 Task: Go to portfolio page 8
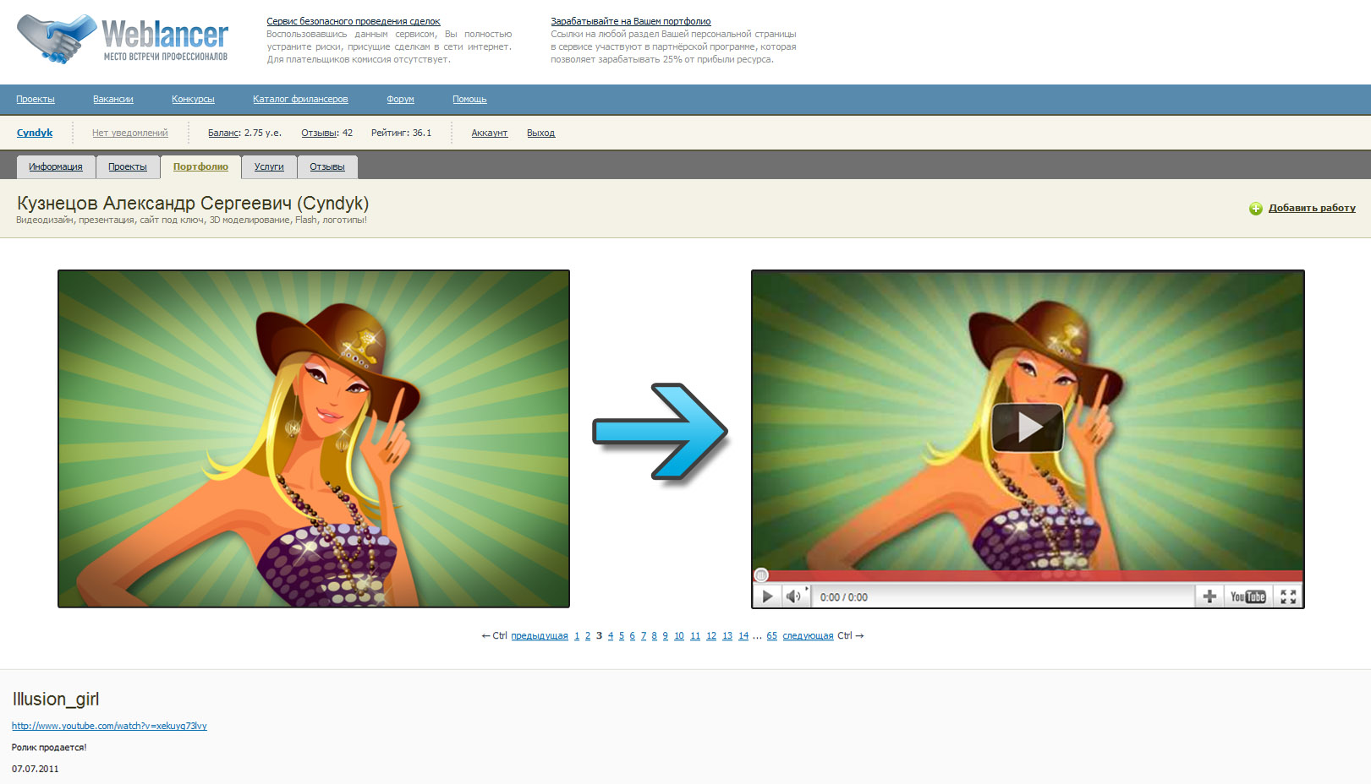(655, 636)
